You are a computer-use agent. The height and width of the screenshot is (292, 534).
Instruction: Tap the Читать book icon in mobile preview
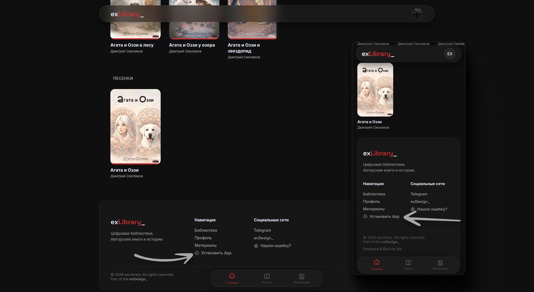click(x=408, y=263)
